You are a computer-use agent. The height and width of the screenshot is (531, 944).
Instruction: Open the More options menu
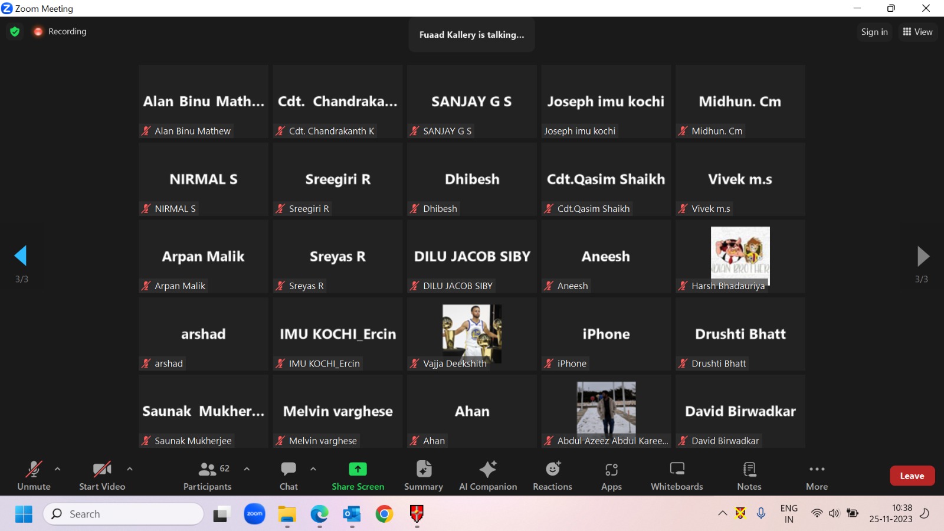pyautogui.click(x=817, y=476)
